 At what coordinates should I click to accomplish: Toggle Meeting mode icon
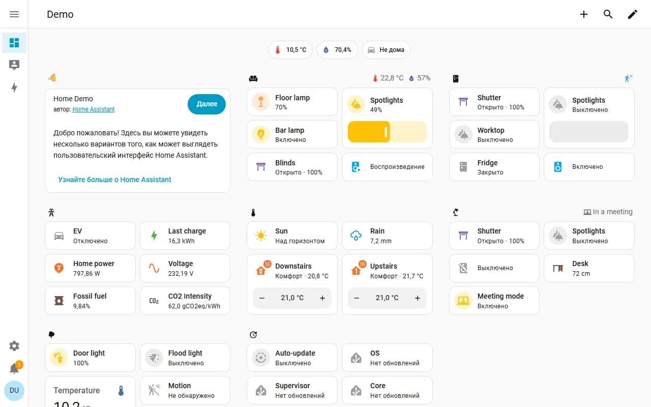tap(463, 301)
